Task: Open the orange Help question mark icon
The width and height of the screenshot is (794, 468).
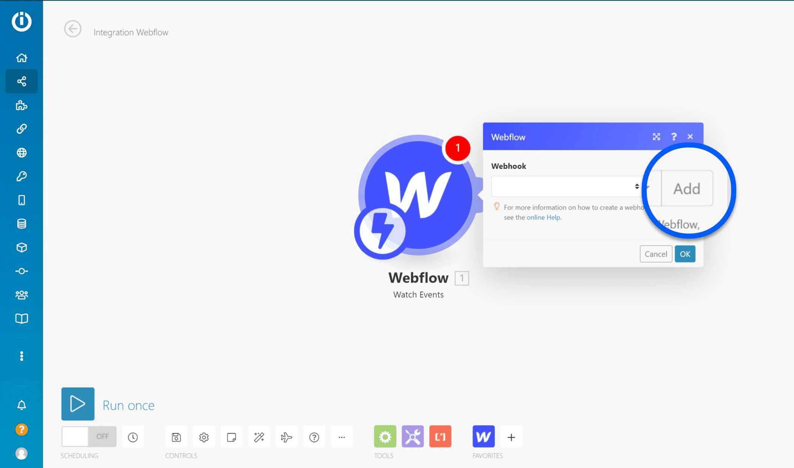Action: (x=22, y=429)
